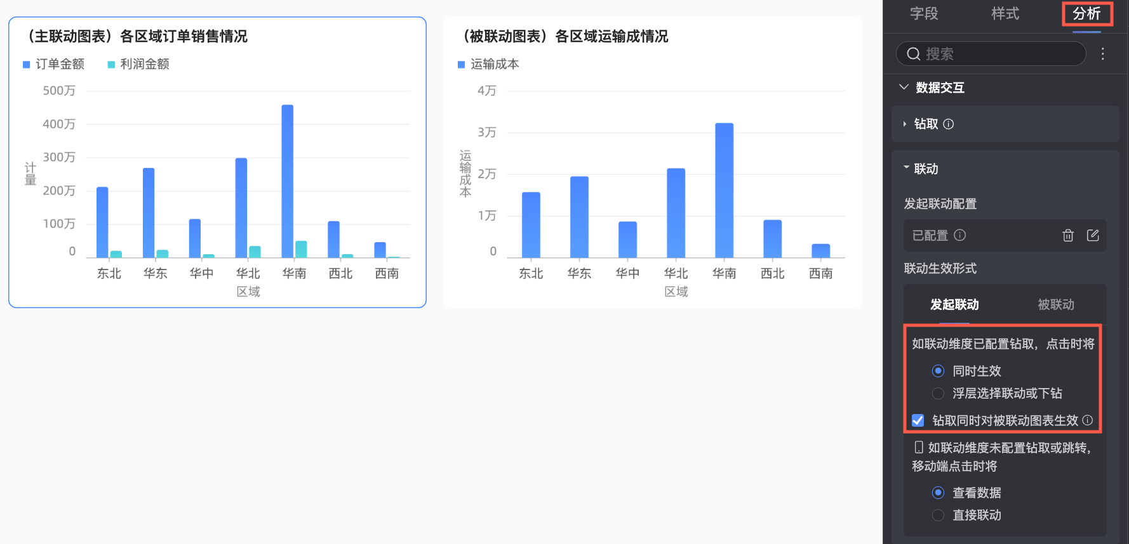Select the 查看数据 radio option

(938, 493)
